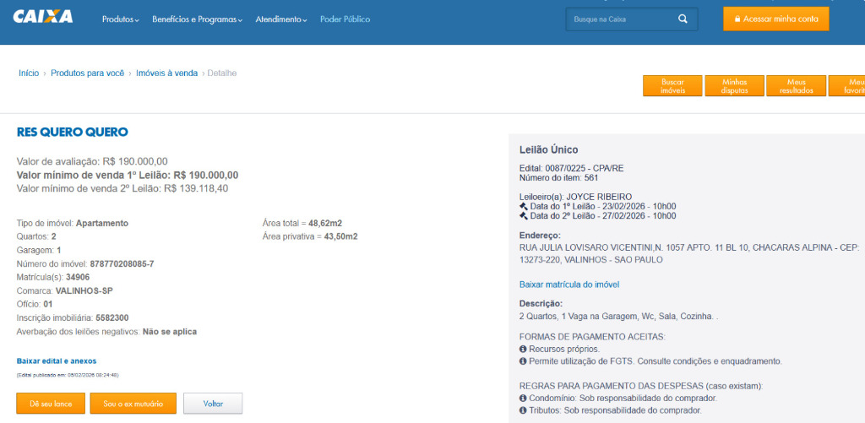Click Inscrição imobiliária 5582300 text
Screen dimensions: 865x423
(x=73, y=317)
